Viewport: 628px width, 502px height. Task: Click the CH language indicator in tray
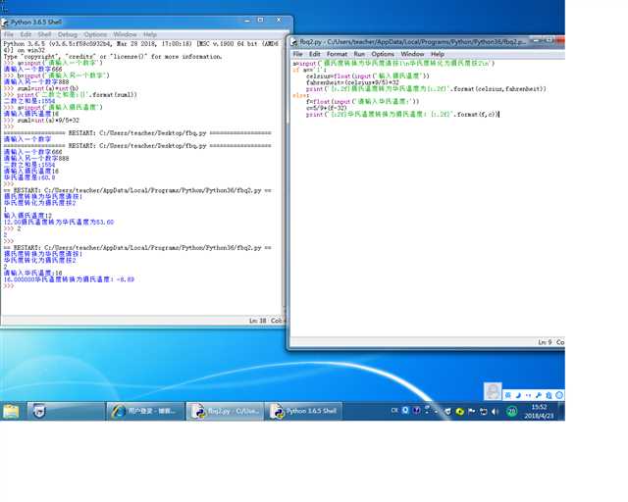pos(394,411)
